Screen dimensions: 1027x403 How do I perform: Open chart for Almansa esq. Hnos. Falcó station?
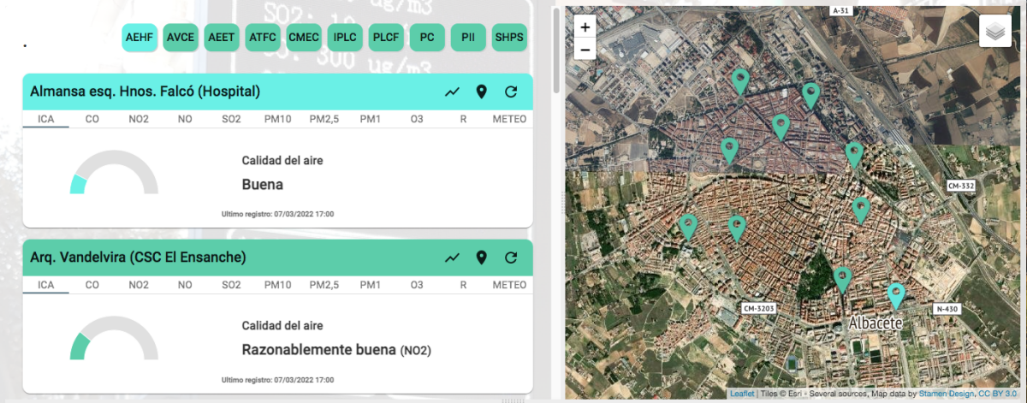(x=453, y=92)
